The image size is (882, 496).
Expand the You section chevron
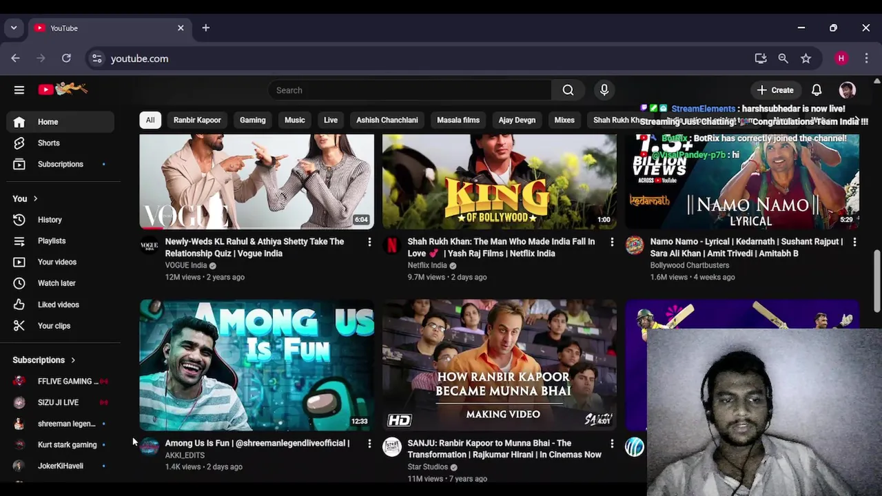tap(35, 198)
